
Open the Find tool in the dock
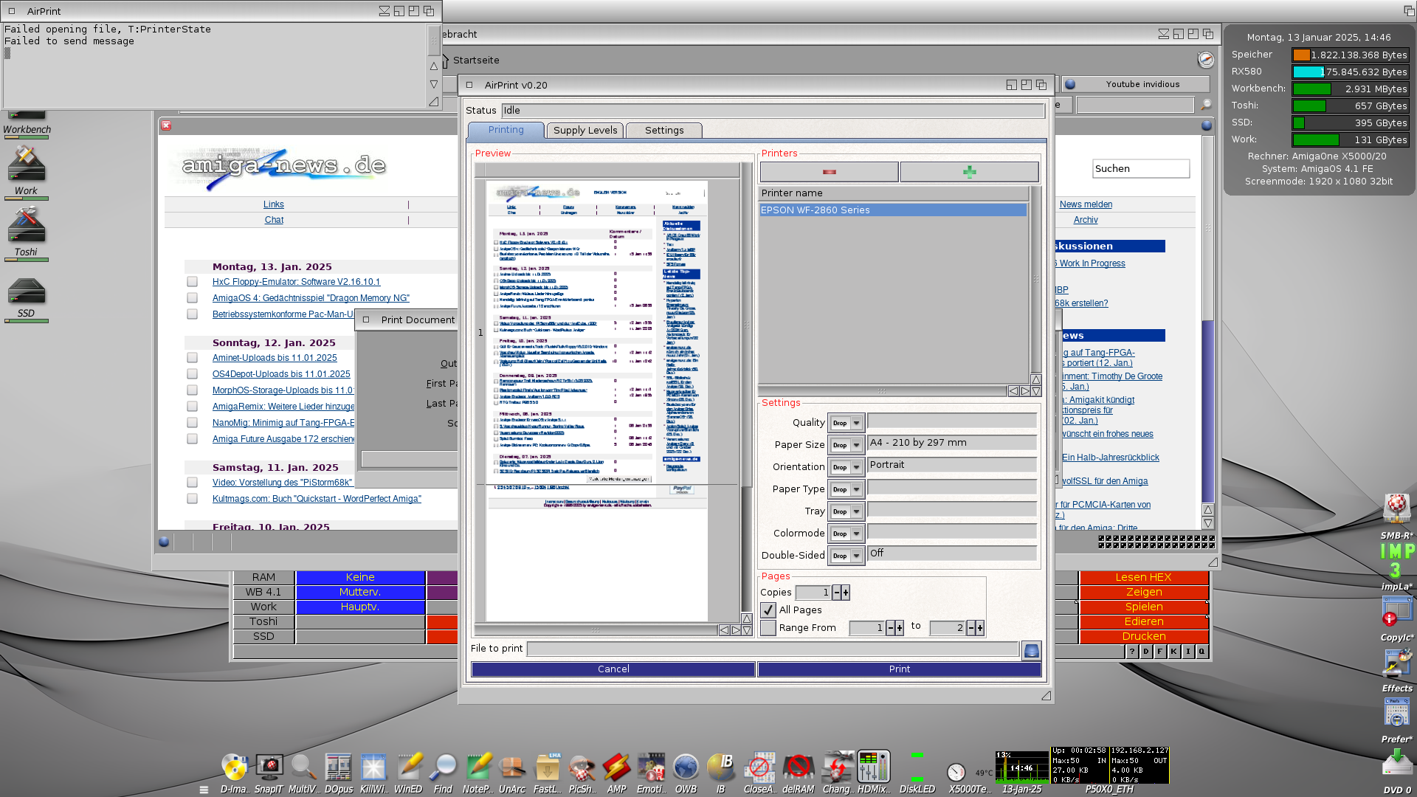coord(443,767)
